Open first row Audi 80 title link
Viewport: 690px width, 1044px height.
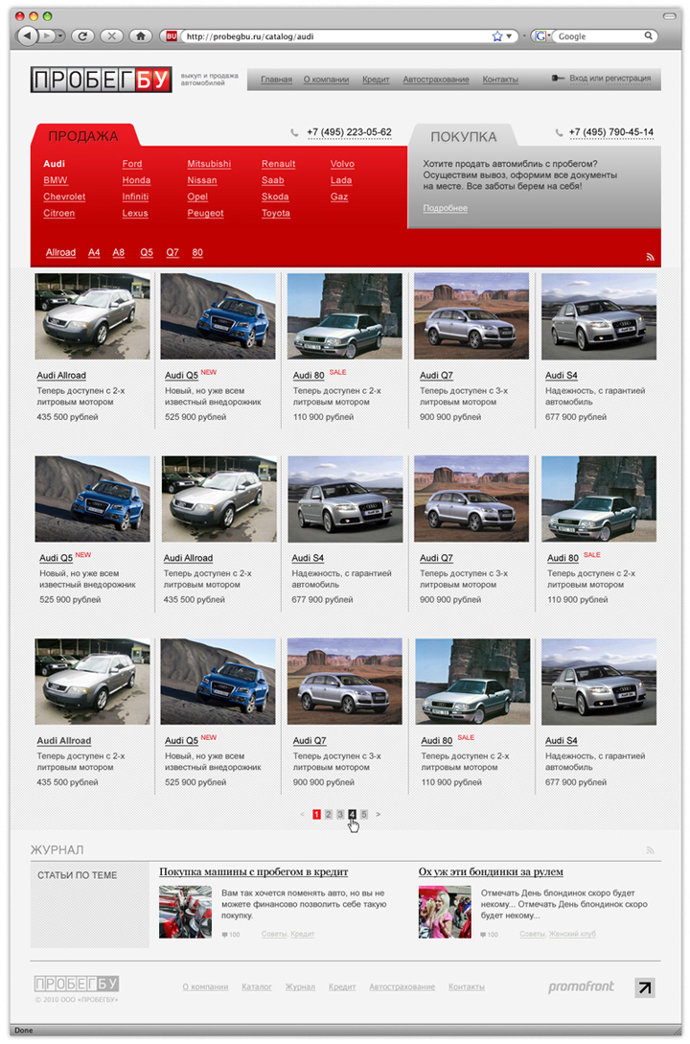[x=308, y=376]
